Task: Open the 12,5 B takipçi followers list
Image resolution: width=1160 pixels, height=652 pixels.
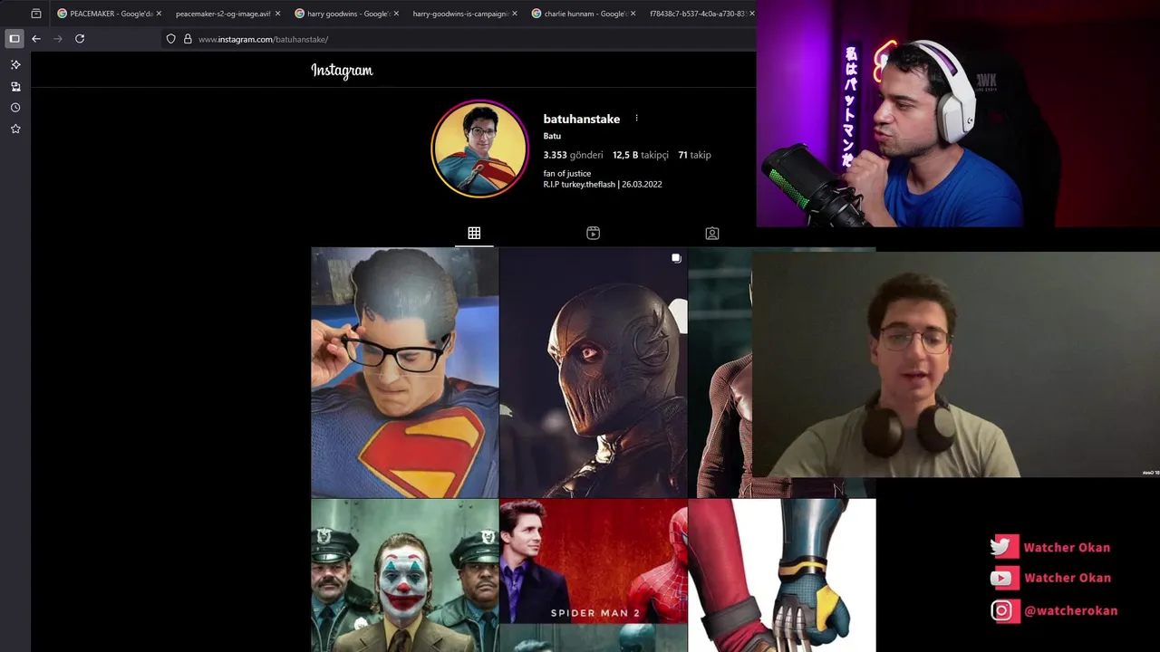Action: click(x=640, y=155)
